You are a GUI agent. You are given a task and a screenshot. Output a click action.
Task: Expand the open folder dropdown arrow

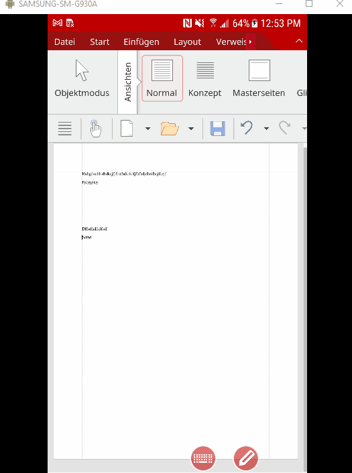pos(191,129)
